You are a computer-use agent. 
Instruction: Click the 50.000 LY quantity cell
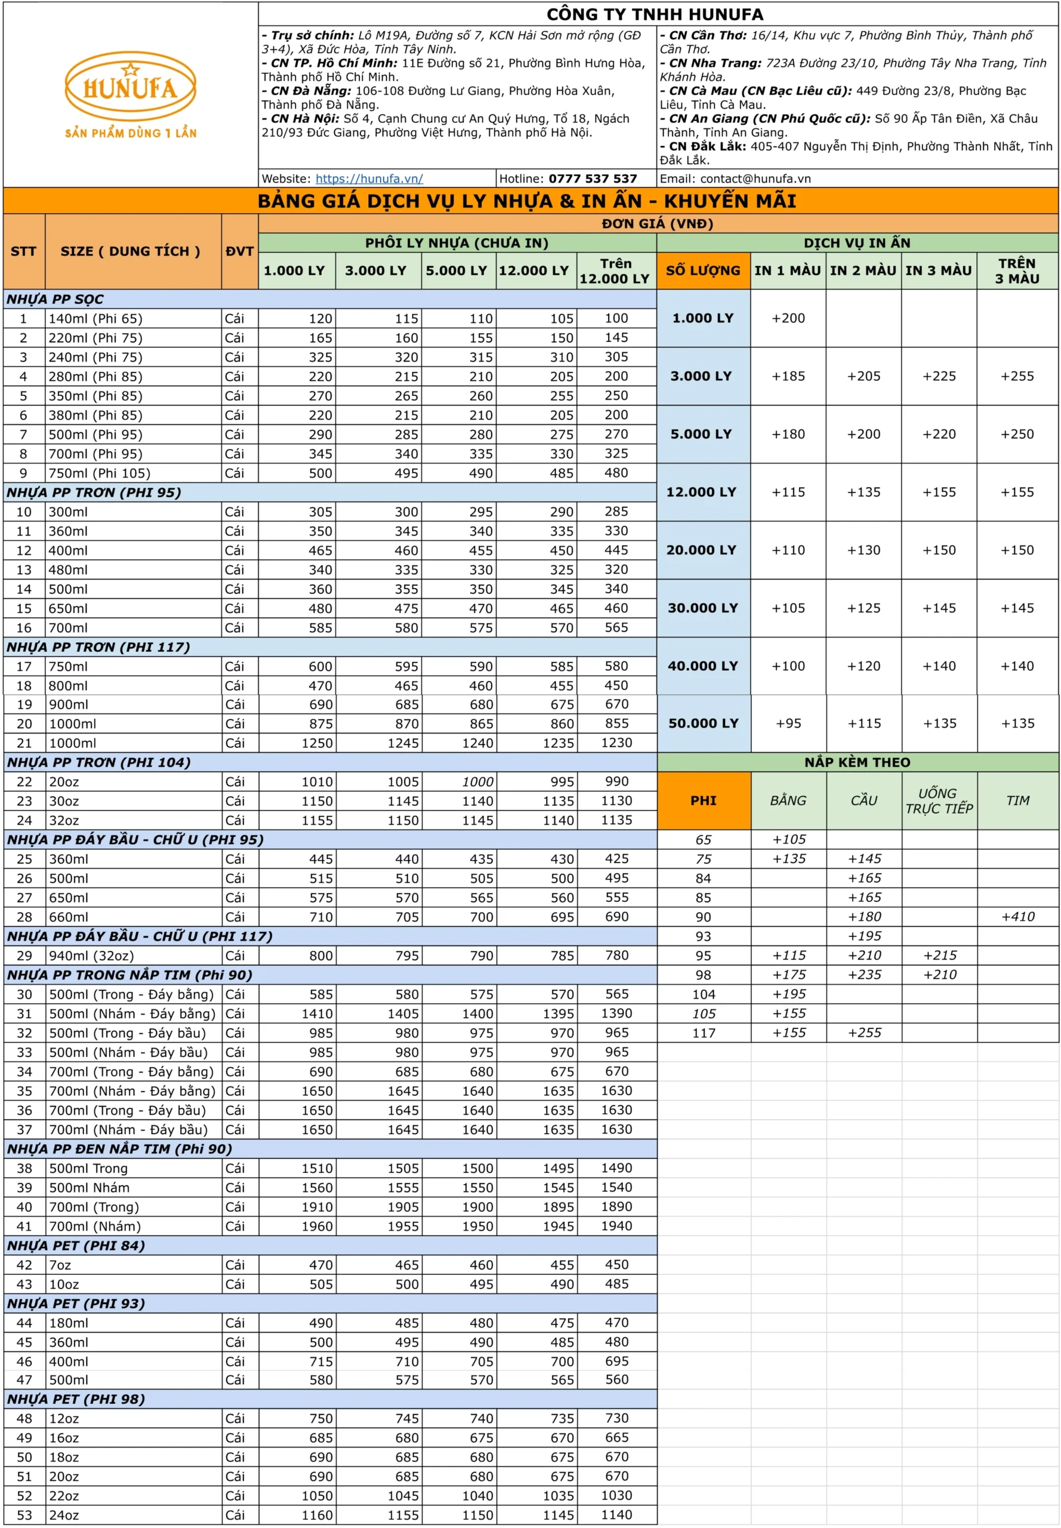coord(704,723)
